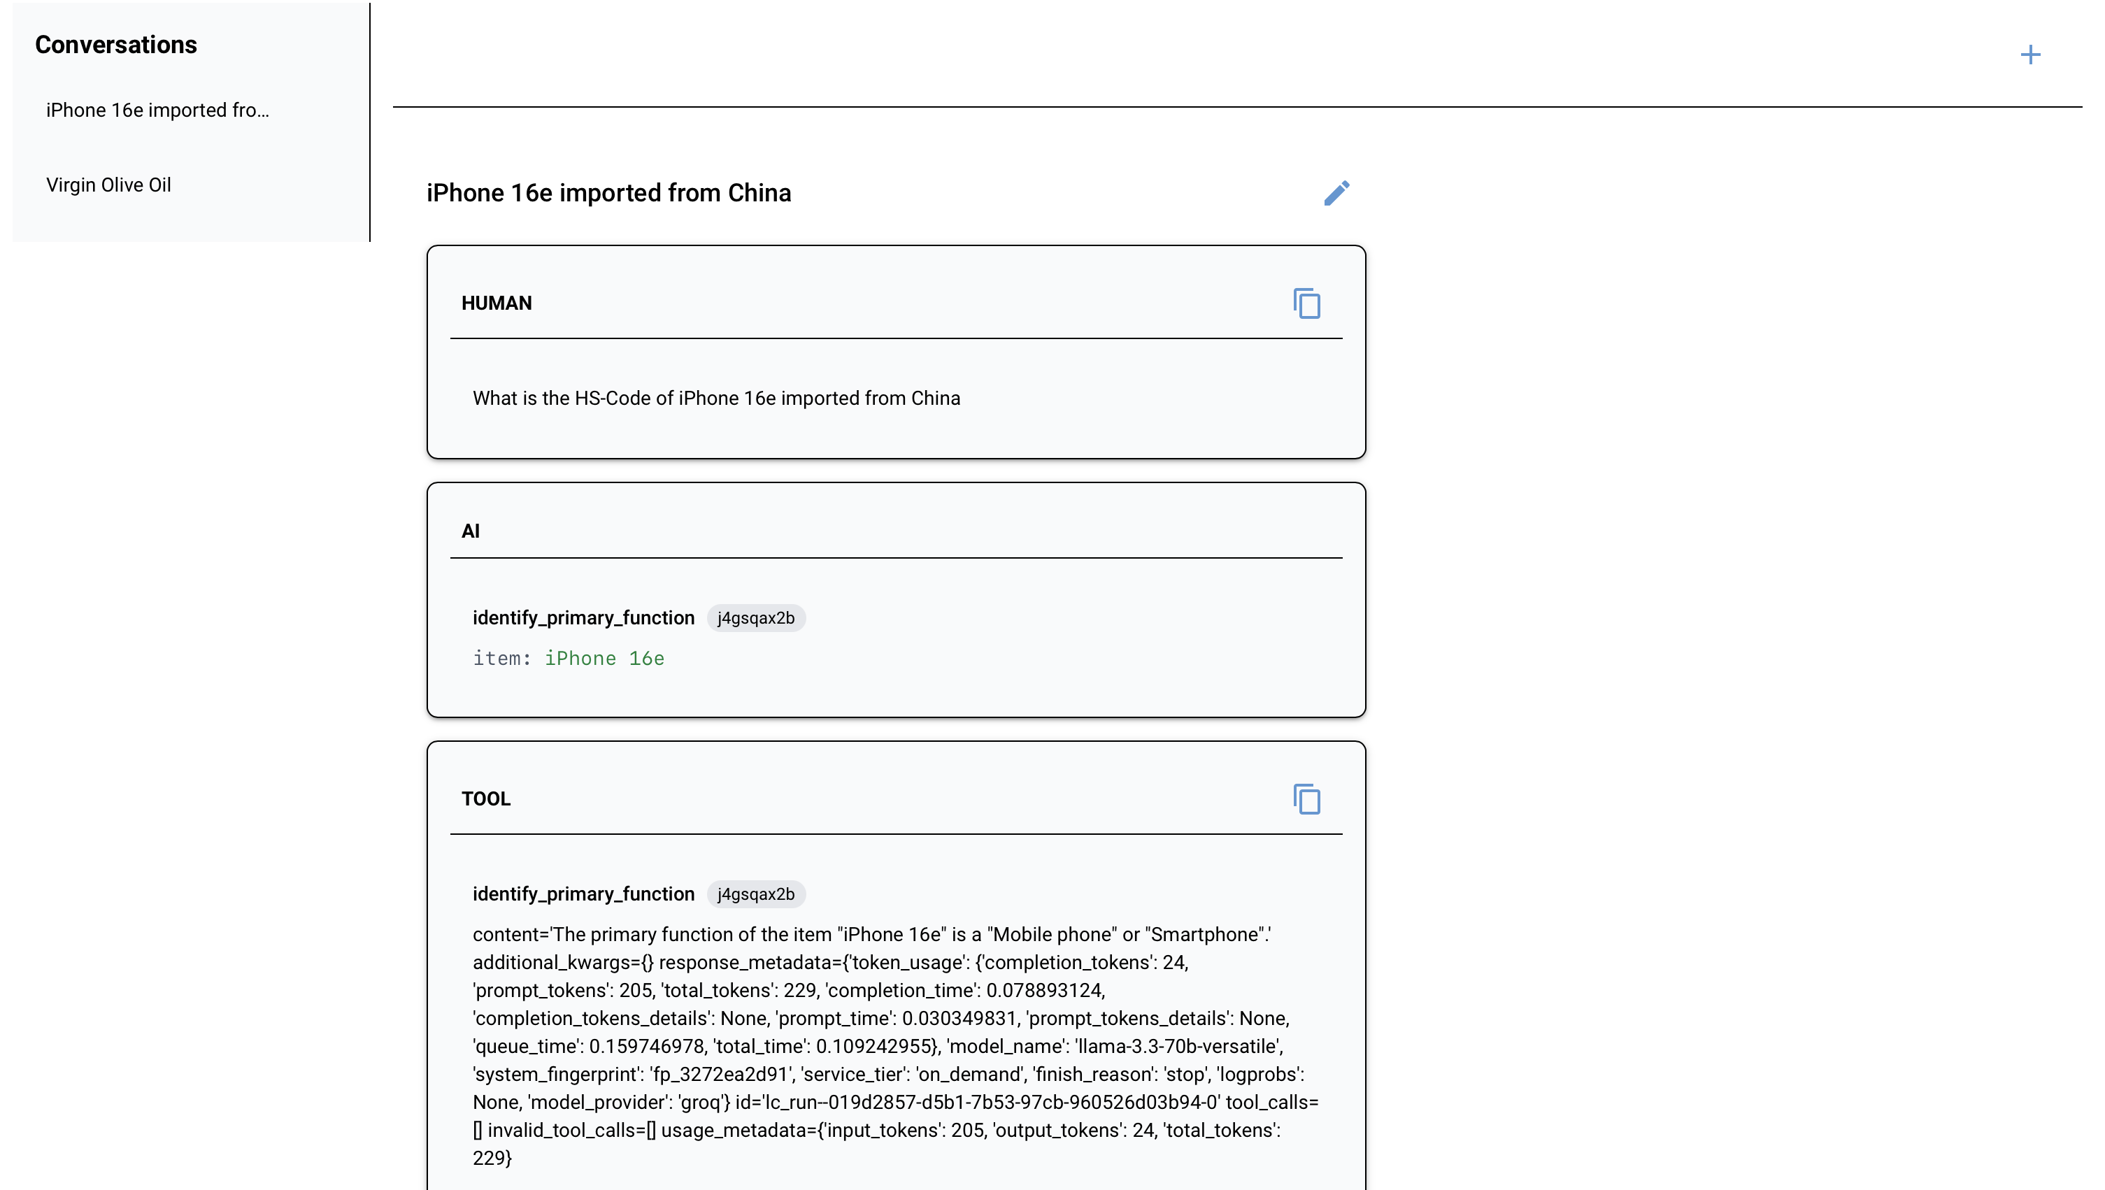Click the pencil icon to edit conversation title

1336,193
